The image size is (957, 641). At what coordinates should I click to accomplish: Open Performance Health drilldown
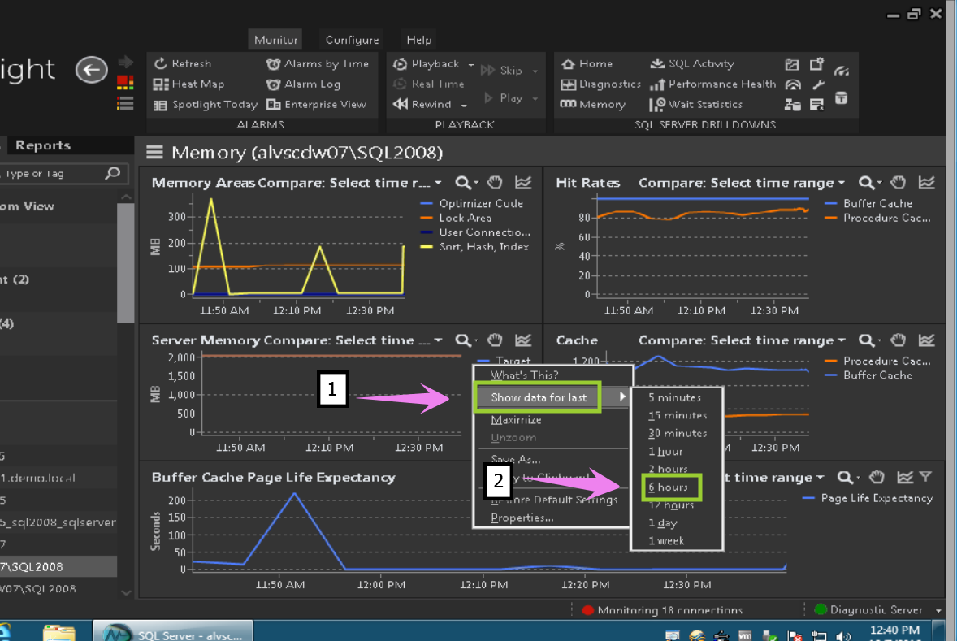712,84
